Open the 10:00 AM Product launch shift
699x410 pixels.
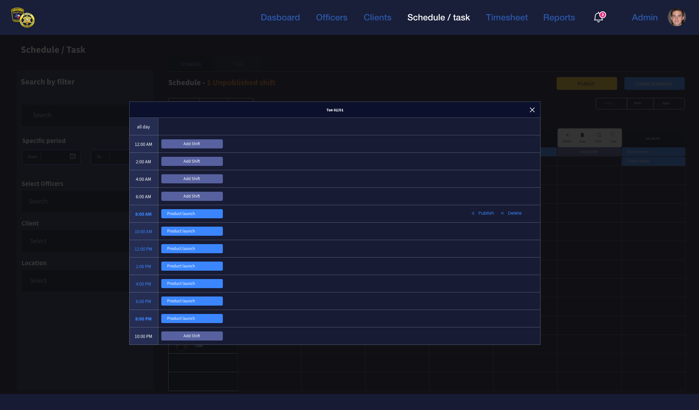point(192,231)
